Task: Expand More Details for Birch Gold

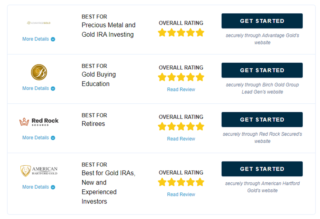Action: coord(39,88)
